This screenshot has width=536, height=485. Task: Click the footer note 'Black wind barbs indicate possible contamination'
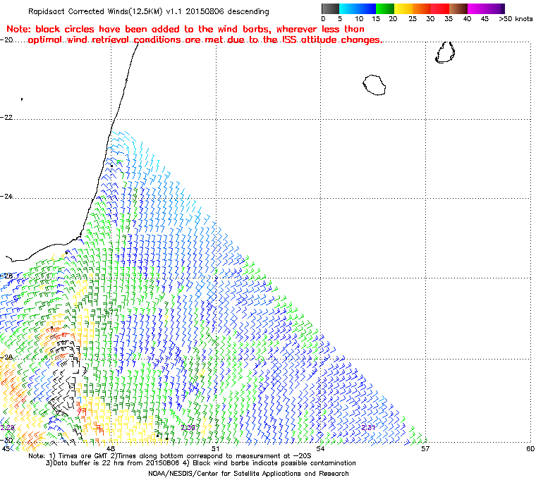(274, 463)
